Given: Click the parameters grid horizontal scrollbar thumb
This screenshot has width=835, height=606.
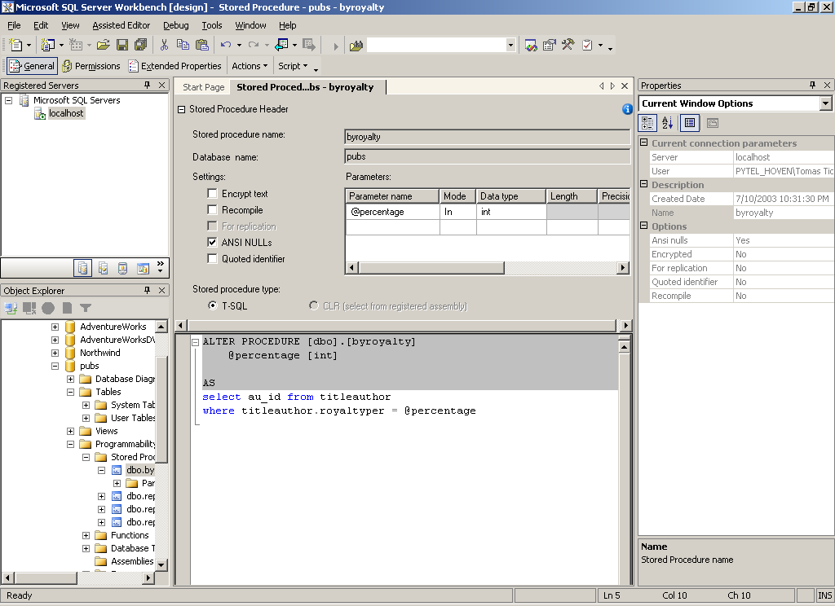Looking at the screenshot, I should coord(431,268).
